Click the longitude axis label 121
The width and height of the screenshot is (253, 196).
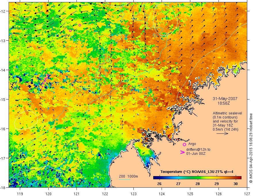[x=76, y=194]
